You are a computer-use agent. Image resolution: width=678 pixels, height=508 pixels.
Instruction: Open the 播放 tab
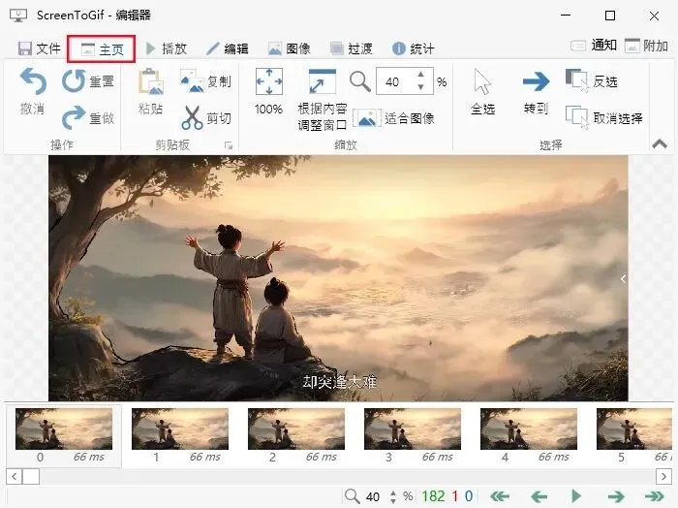[166, 48]
